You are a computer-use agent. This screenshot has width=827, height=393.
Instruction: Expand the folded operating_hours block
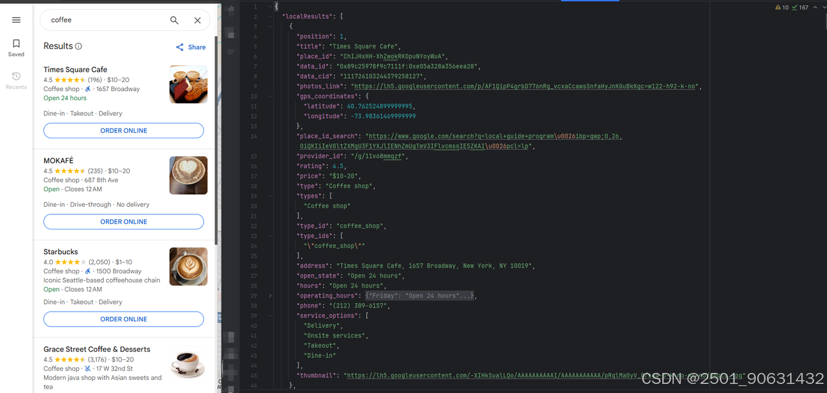pyautogui.click(x=269, y=295)
